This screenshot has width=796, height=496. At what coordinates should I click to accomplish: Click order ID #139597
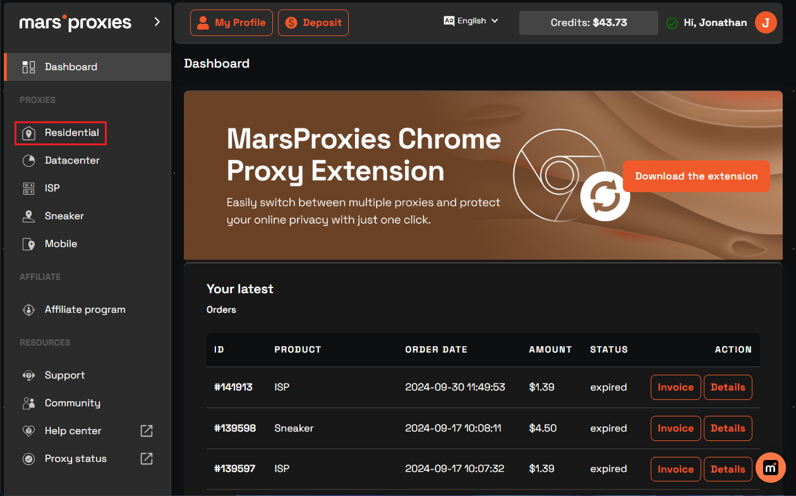[234, 469]
